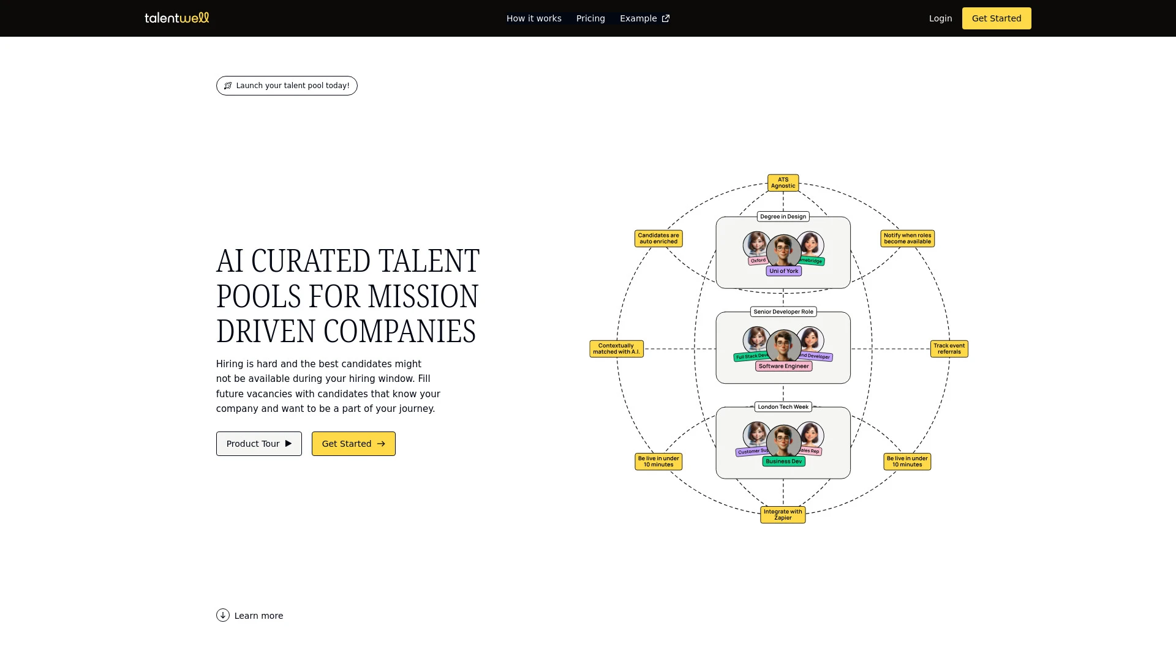Click the rocket icon in the launch badge
The image size is (1176, 661).
pos(228,86)
